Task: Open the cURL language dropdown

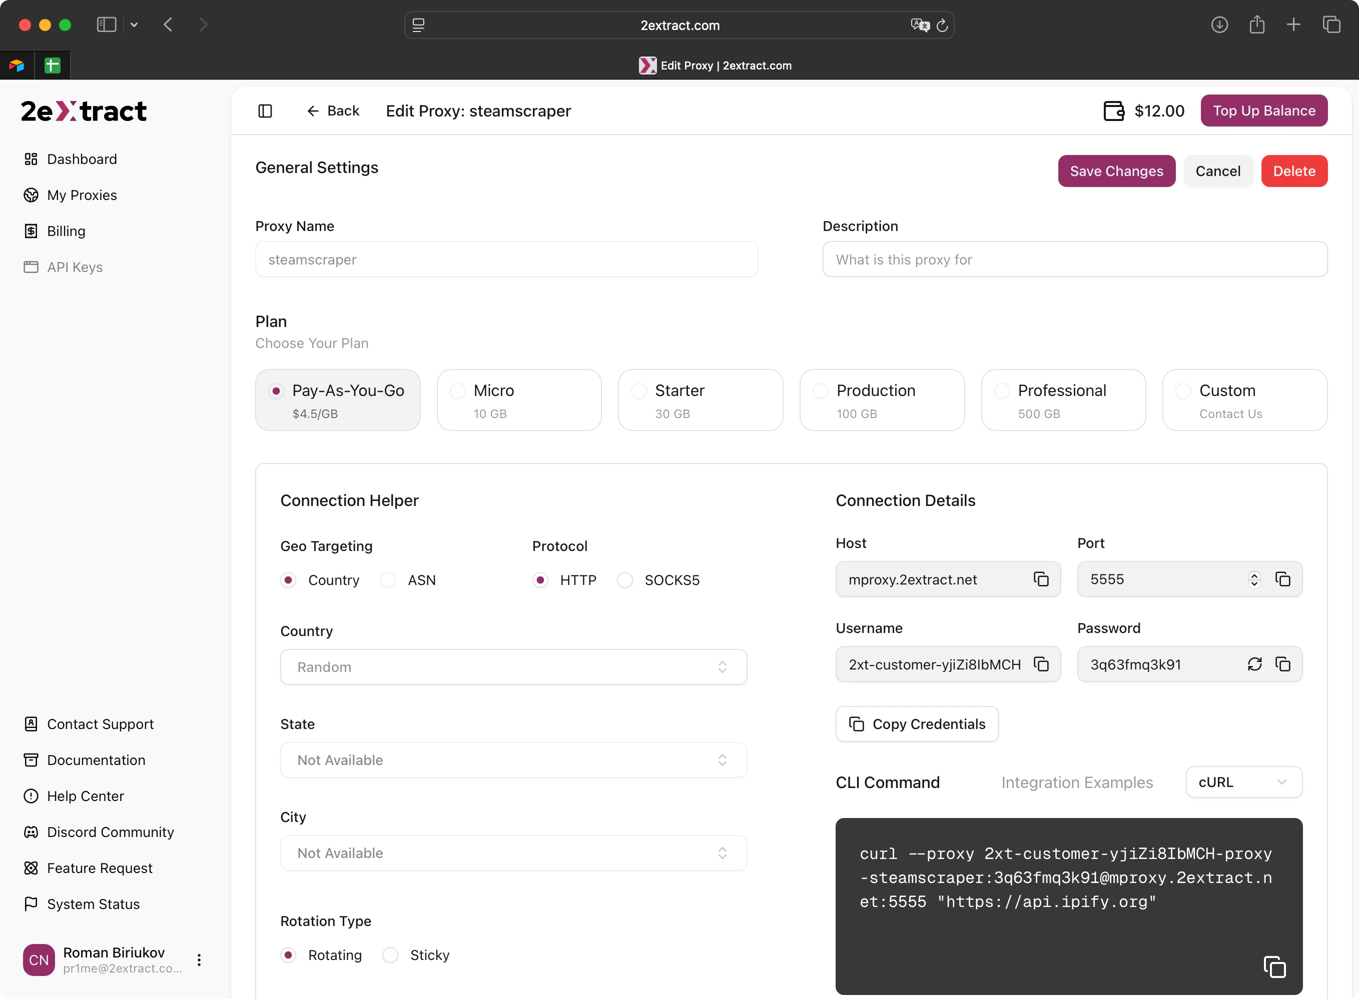Action: (1243, 782)
